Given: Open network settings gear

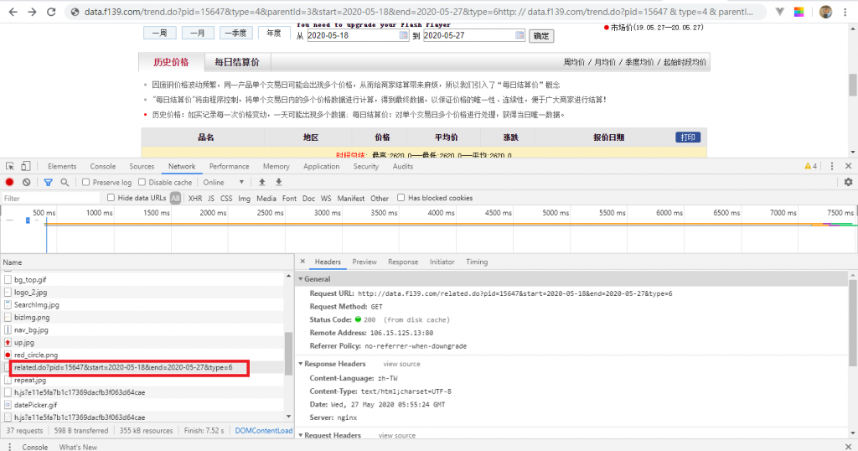Looking at the screenshot, I should tap(848, 182).
